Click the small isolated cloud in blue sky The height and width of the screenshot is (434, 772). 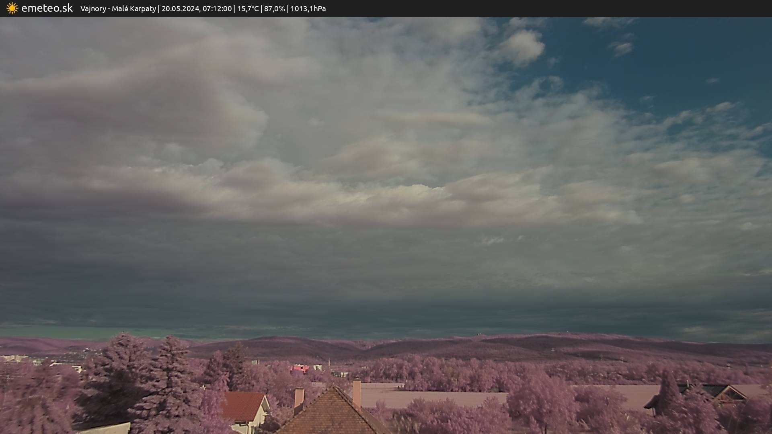[x=622, y=48]
